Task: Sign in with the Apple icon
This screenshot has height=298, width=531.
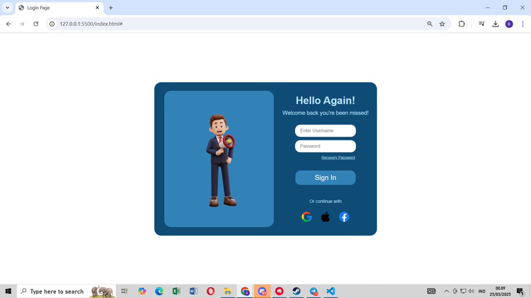Action: tap(325, 217)
